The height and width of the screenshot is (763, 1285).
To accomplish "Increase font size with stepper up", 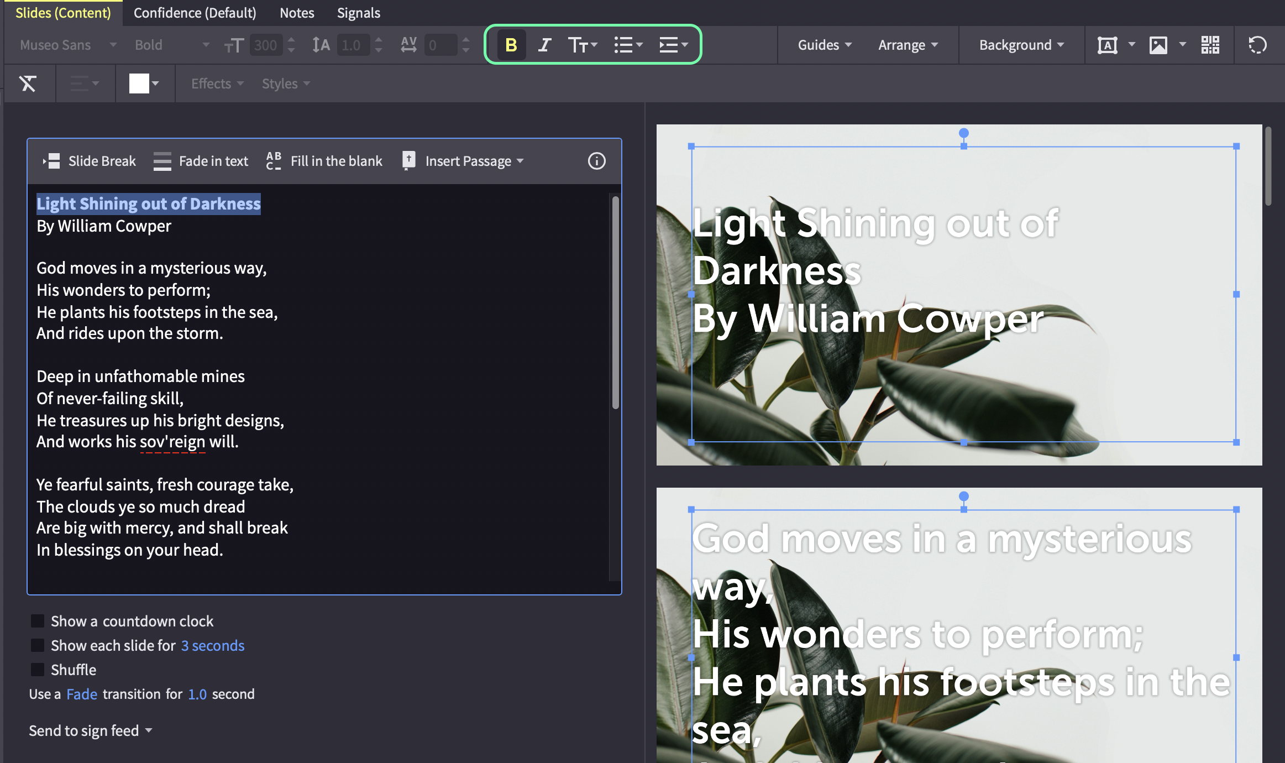I will 291,39.
